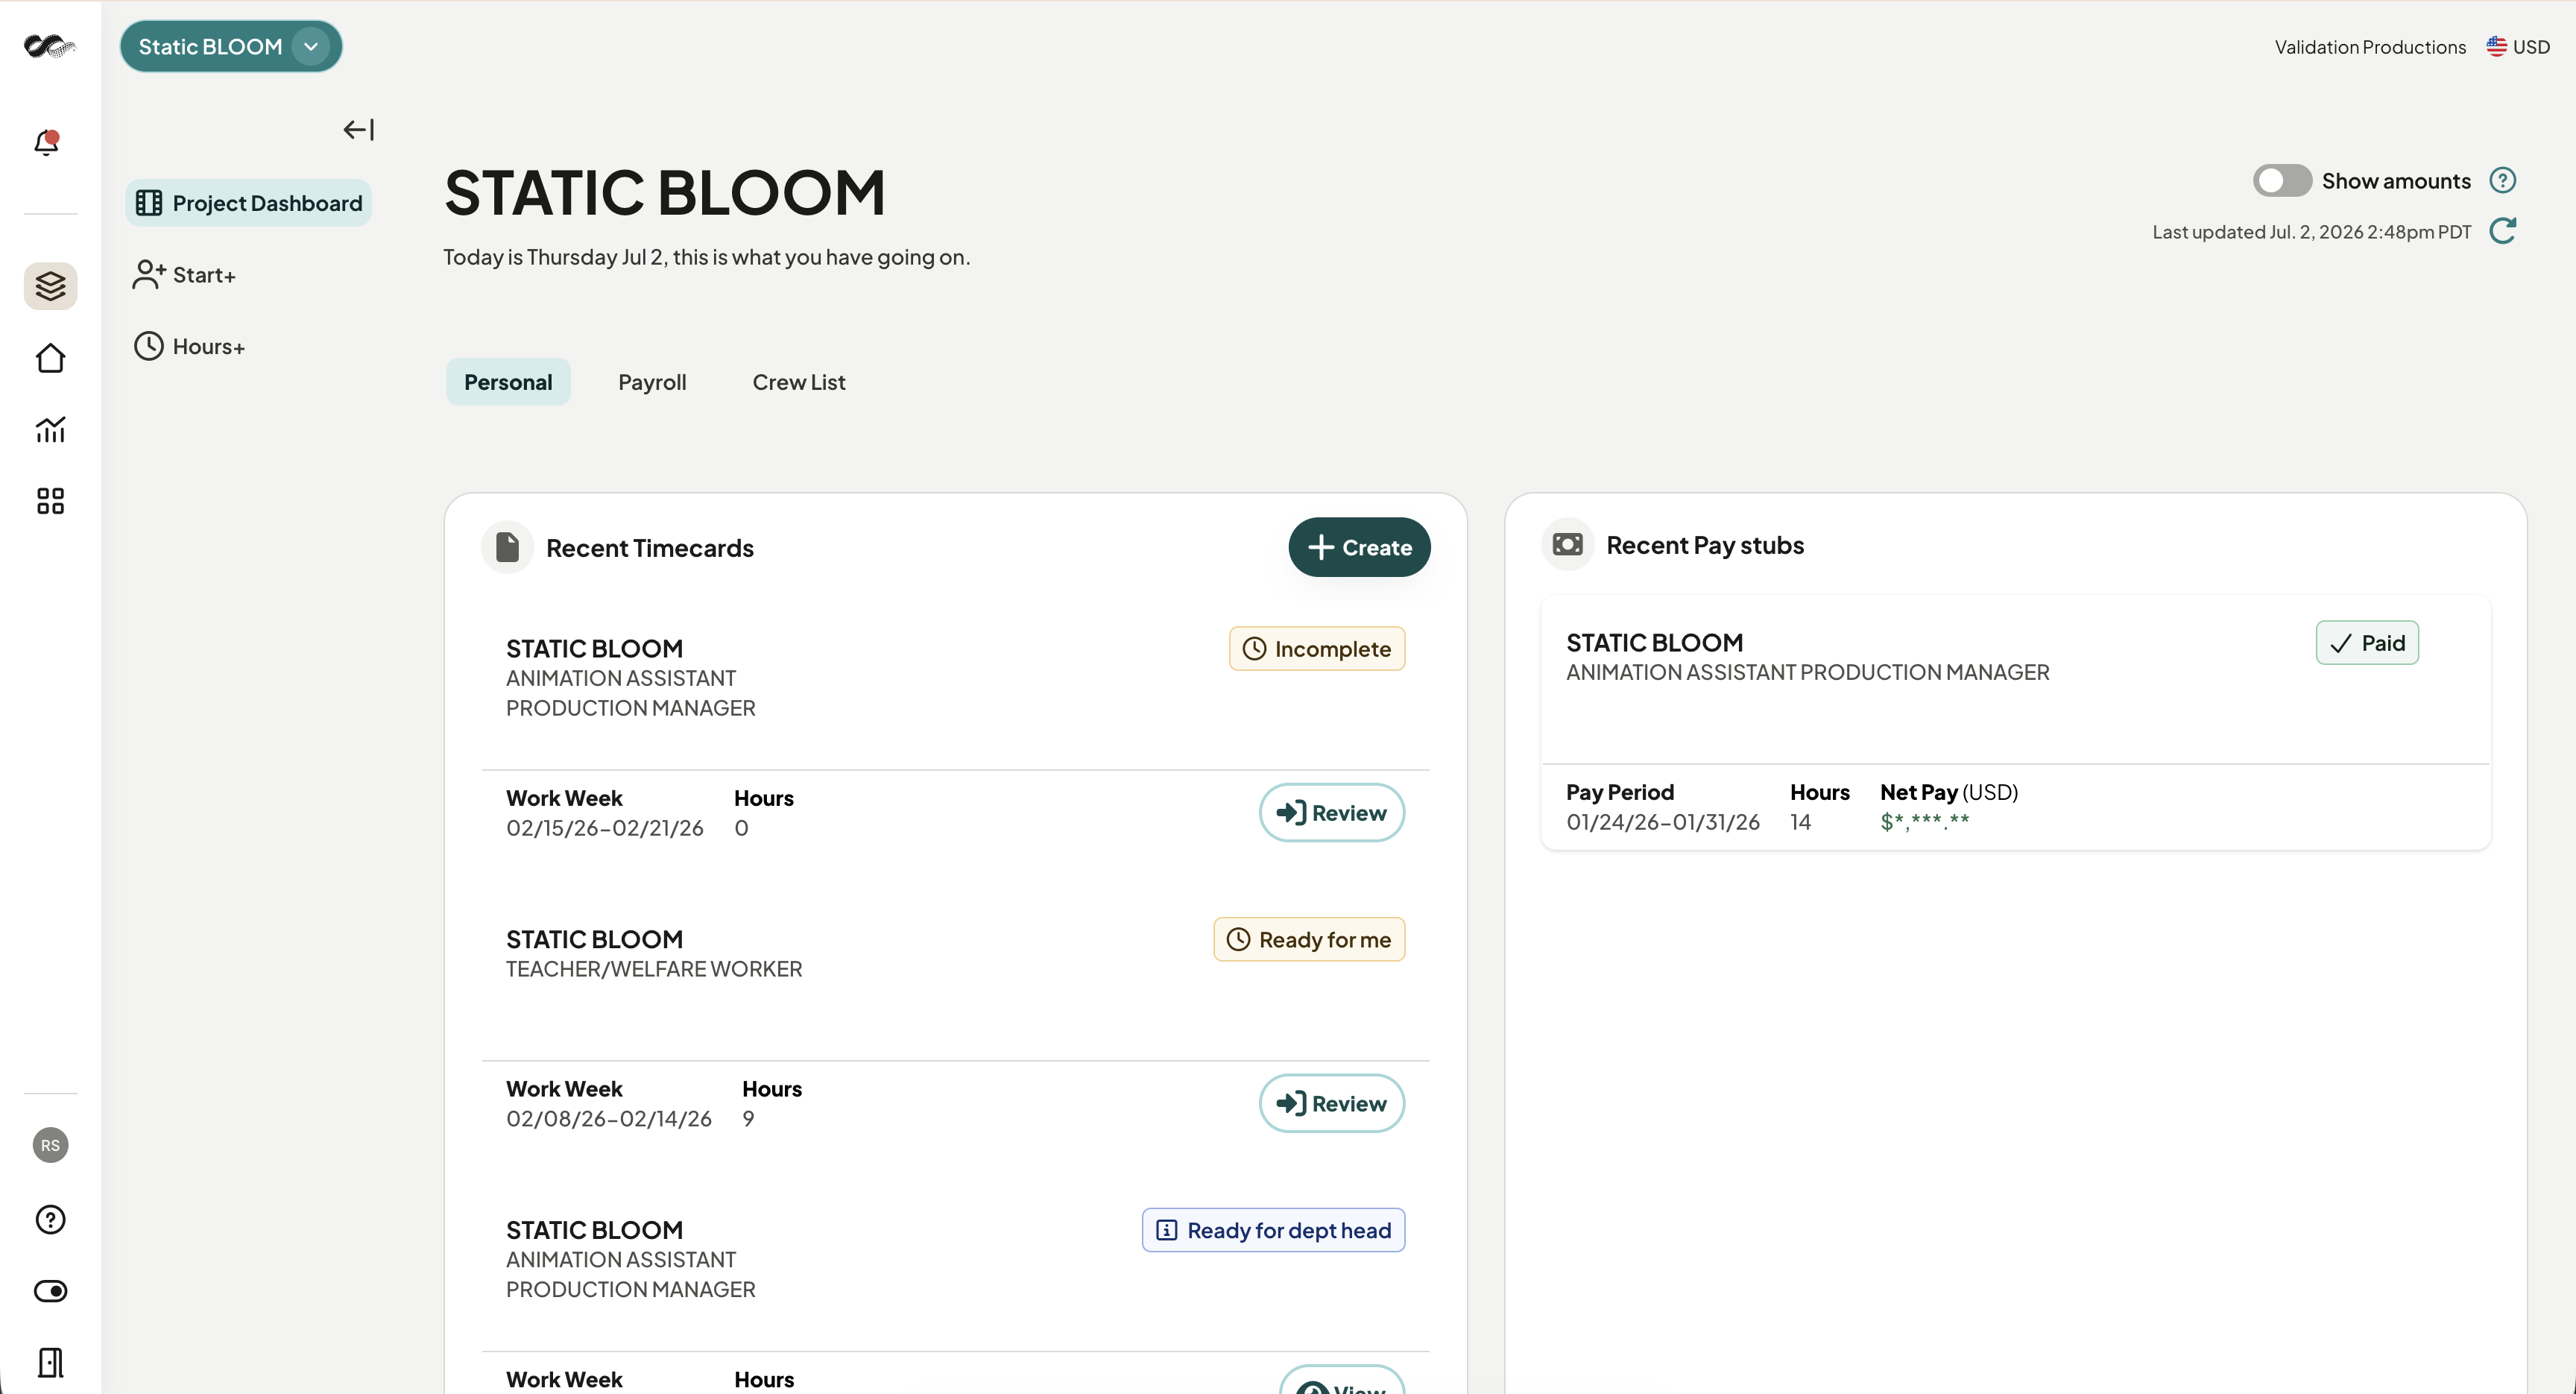Click the TEACHER/WELFARE WORKER role text
The width and height of the screenshot is (2576, 1394).
point(654,969)
